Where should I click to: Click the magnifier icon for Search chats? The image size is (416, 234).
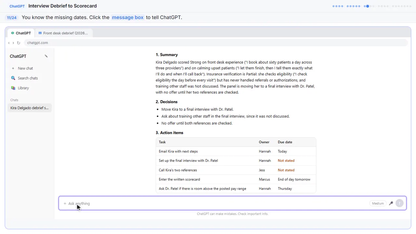click(x=13, y=78)
